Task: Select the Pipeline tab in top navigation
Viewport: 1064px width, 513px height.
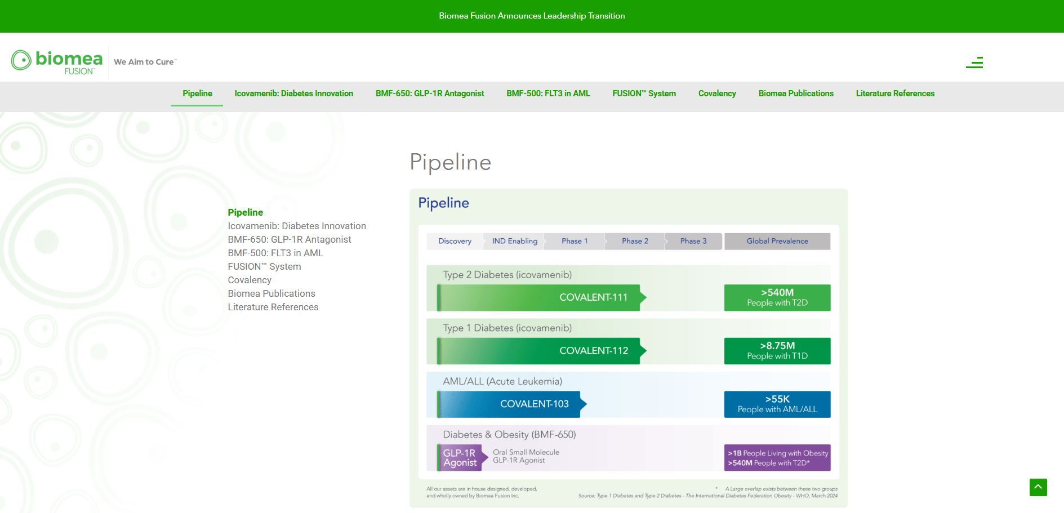Action: [x=197, y=93]
